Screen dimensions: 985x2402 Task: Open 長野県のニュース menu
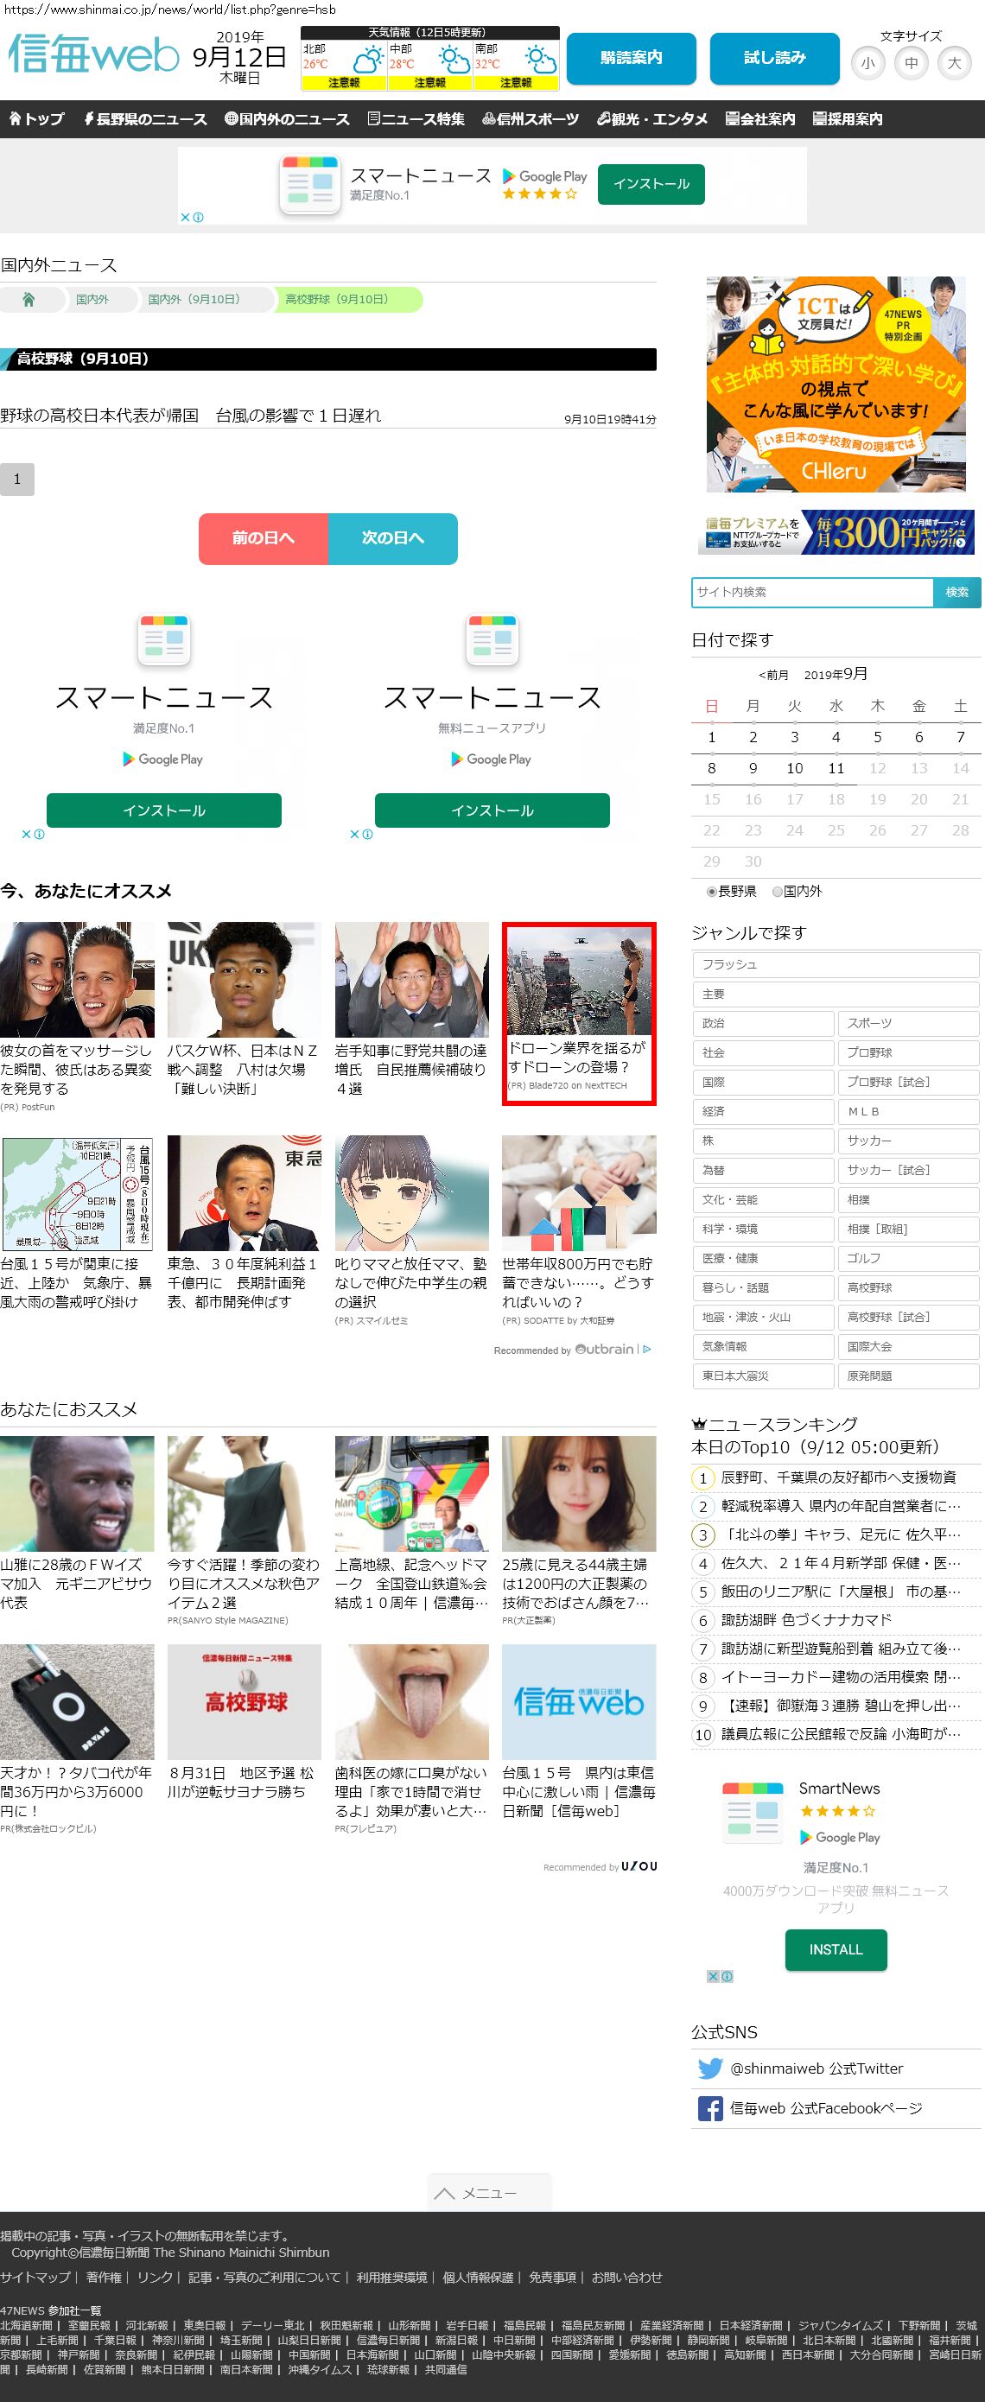pos(145,119)
